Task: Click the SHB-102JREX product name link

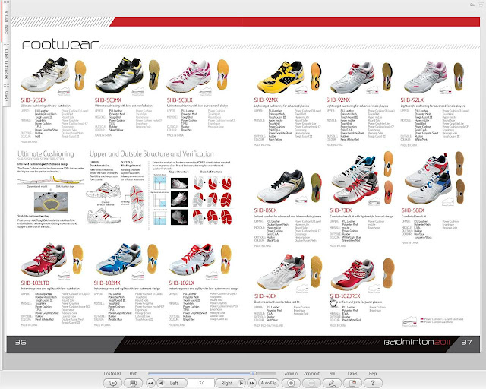Action: click(x=345, y=296)
